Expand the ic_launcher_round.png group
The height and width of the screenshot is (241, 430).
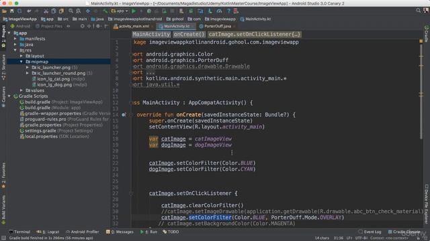pos(28,73)
